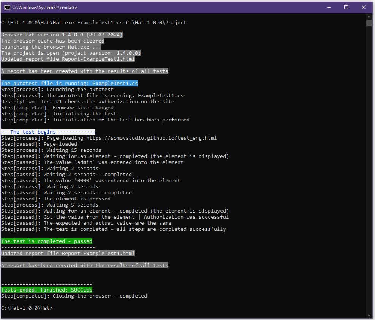Viewport: 375px width, 320px height.
Task: Click the title text C:\Windows\System32\cmd.exe
Action: coord(44,8)
